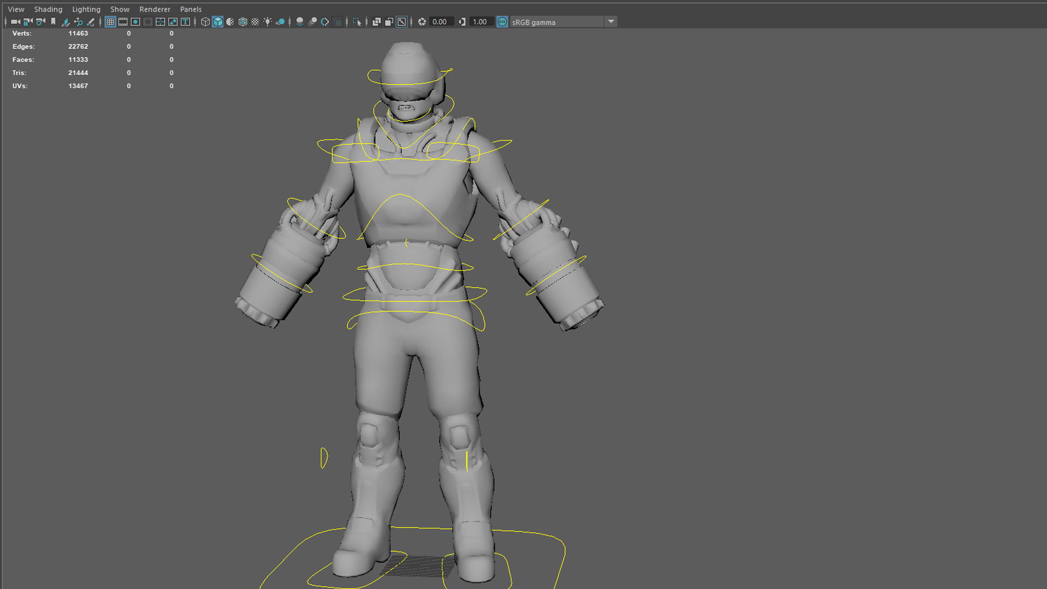
Task: Click the Tris: label
Action: click(19, 73)
